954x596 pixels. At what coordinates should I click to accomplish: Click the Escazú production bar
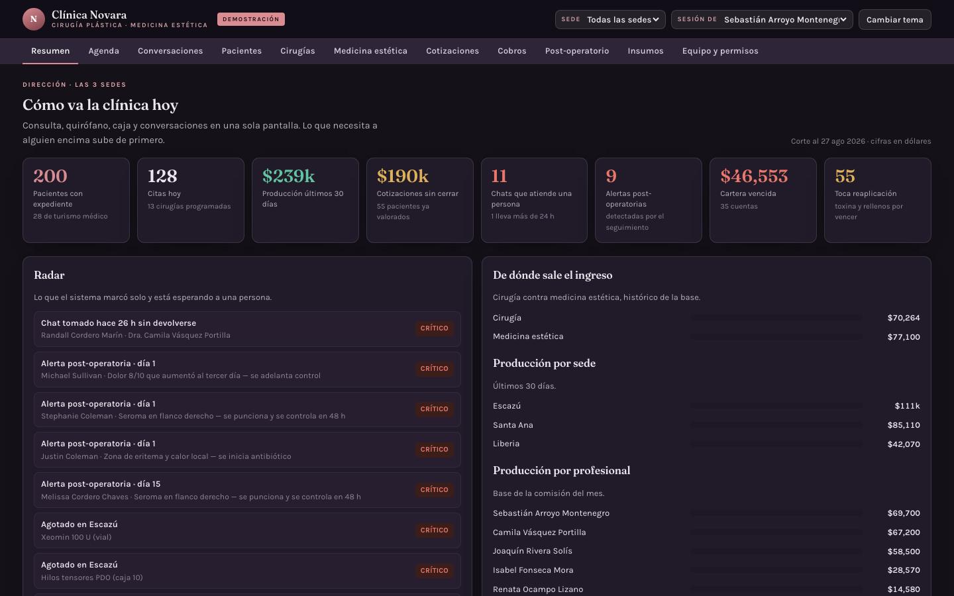tap(776, 406)
